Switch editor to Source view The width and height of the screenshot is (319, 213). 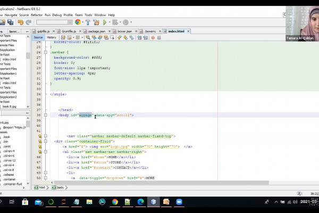coord(38,38)
